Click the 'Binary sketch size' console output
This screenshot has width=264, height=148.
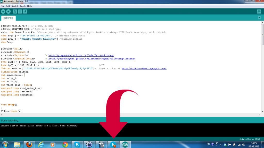39,126
